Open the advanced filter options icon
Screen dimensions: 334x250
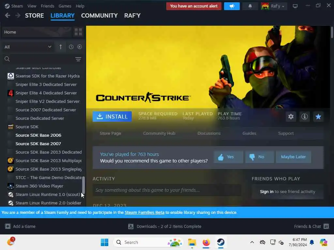pyautogui.click(x=78, y=59)
